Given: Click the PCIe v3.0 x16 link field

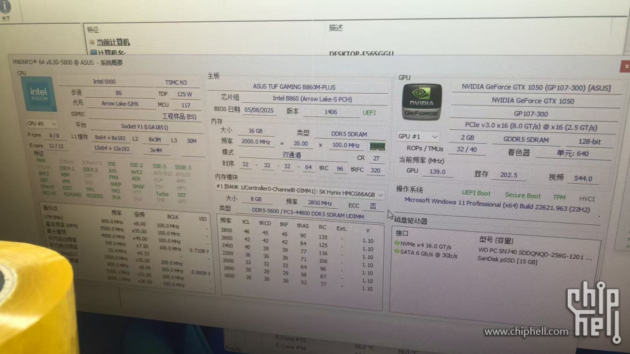Looking at the screenshot, I should tap(531, 127).
